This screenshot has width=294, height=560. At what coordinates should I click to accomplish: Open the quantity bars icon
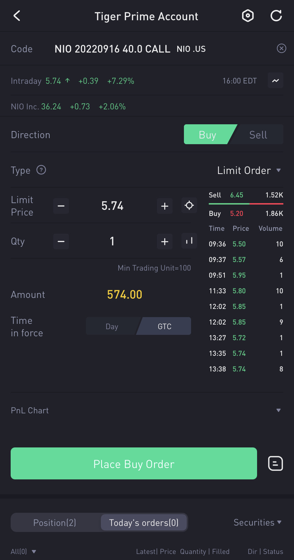(189, 241)
